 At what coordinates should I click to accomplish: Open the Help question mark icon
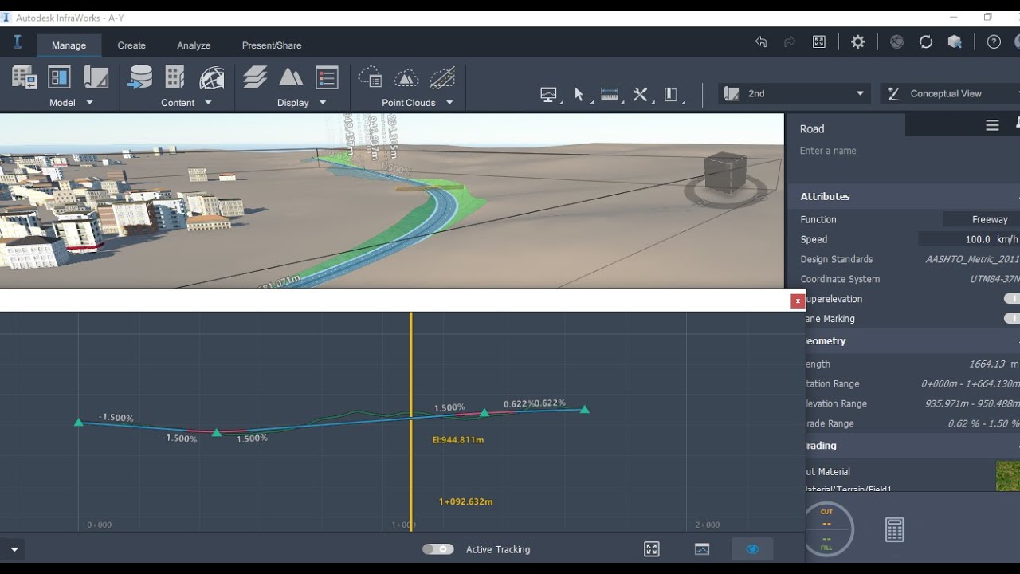[x=994, y=42]
